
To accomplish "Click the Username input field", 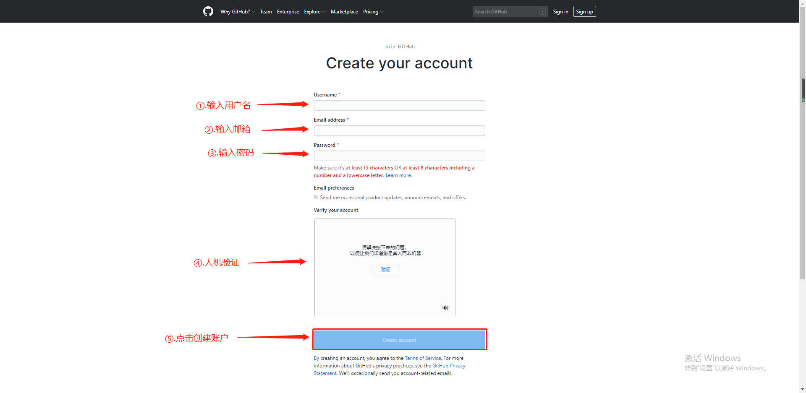I will [399, 105].
